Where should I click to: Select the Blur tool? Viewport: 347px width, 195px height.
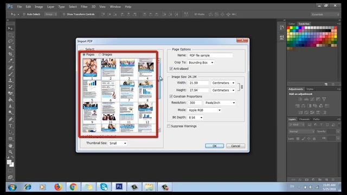pos(10,106)
